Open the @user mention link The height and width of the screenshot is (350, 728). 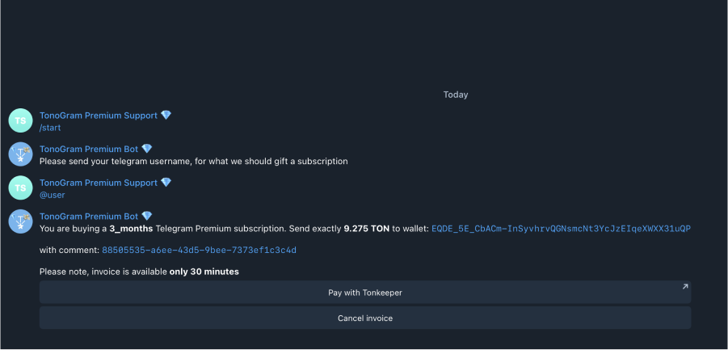(x=52, y=195)
